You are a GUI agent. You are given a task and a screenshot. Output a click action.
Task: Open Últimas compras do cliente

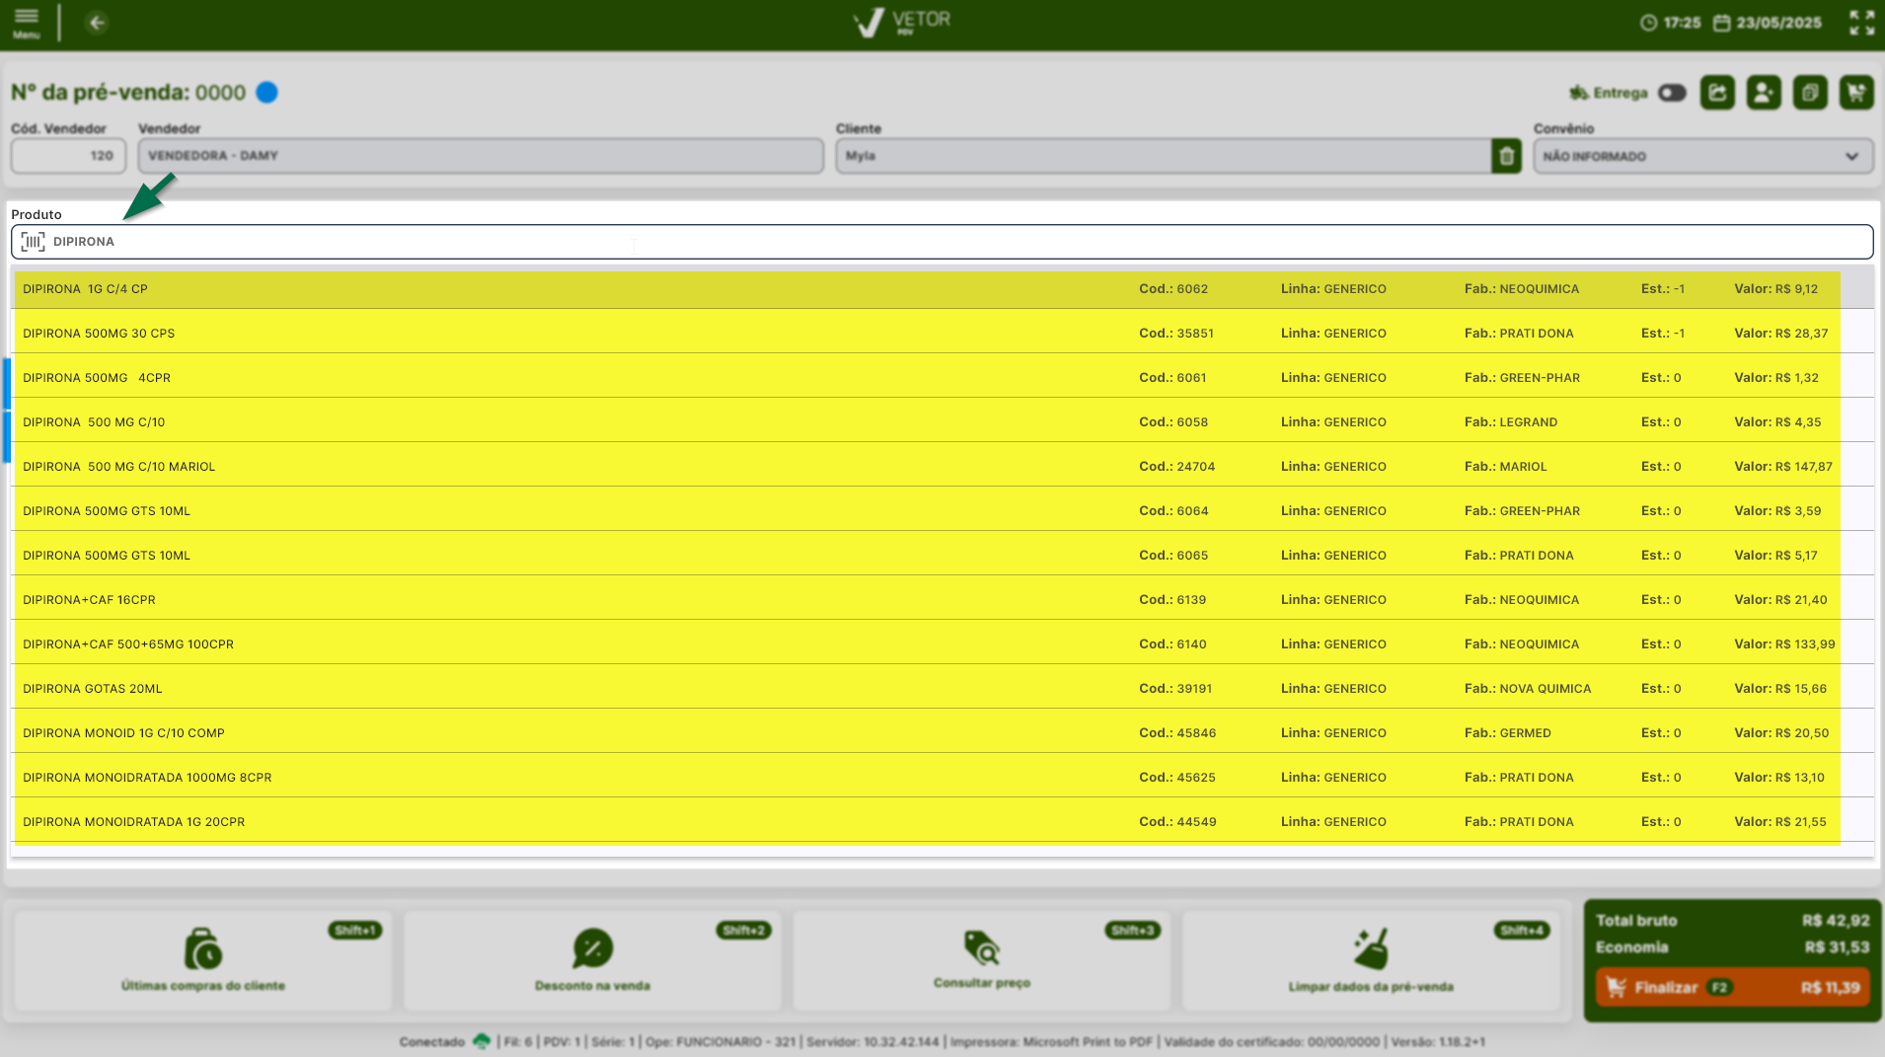(203, 961)
